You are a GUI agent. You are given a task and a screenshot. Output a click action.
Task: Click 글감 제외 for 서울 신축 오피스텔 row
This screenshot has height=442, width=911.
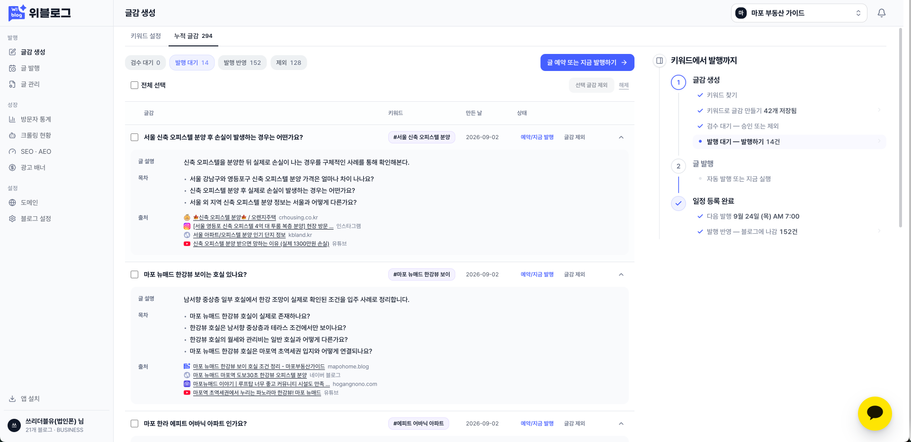point(574,137)
